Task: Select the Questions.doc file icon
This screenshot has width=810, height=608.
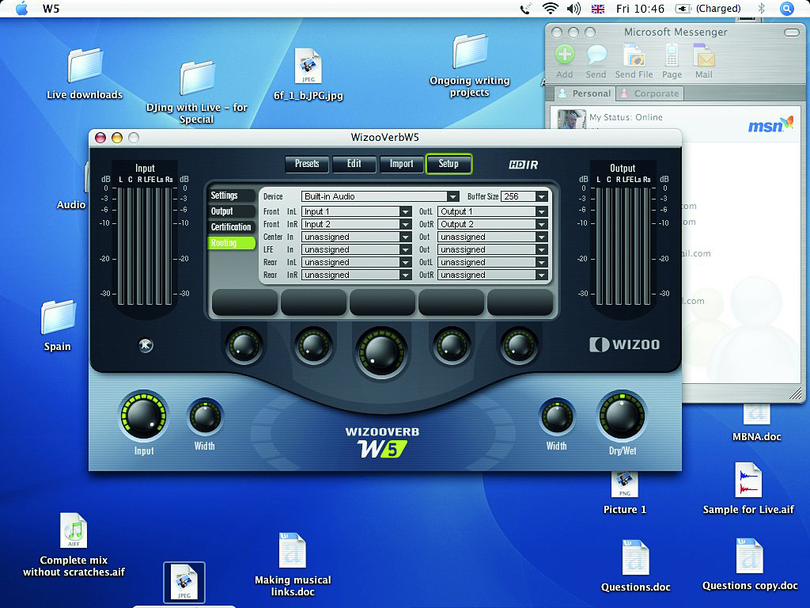Action: [635, 557]
